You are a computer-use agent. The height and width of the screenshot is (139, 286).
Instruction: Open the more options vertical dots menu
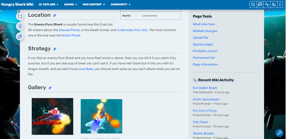(x=280, y=5)
